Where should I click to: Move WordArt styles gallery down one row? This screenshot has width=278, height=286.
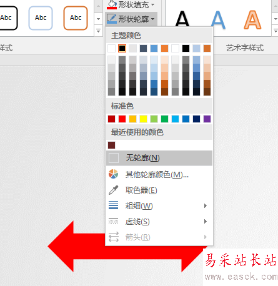pyautogui.click(x=276, y=19)
